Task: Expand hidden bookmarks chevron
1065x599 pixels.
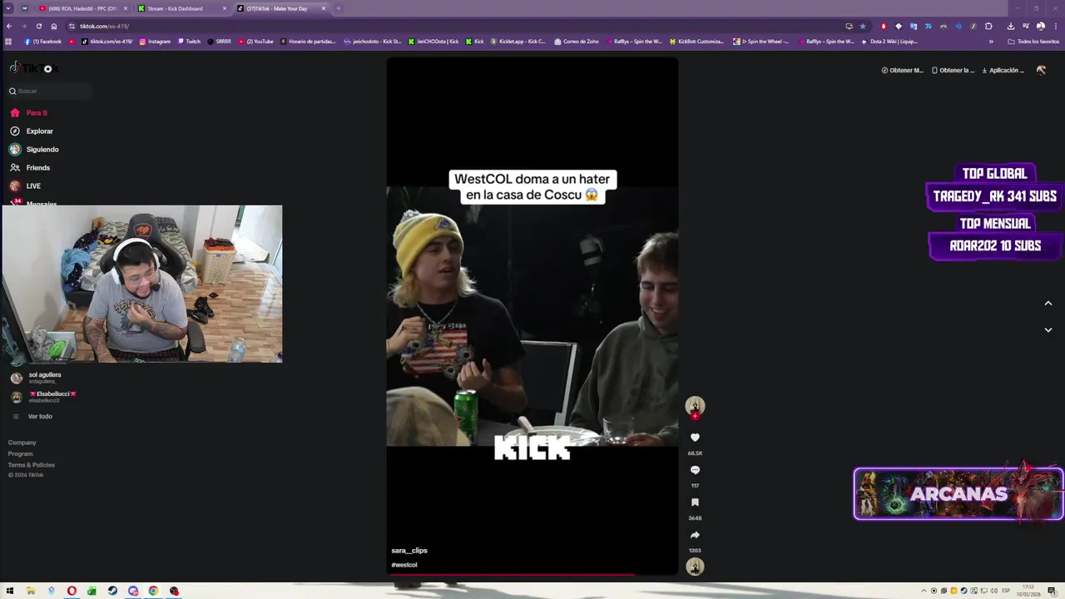Action: click(x=991, y=41)
